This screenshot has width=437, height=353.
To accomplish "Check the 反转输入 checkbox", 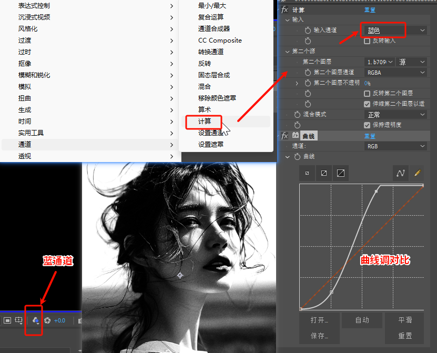I will (367, 41).
